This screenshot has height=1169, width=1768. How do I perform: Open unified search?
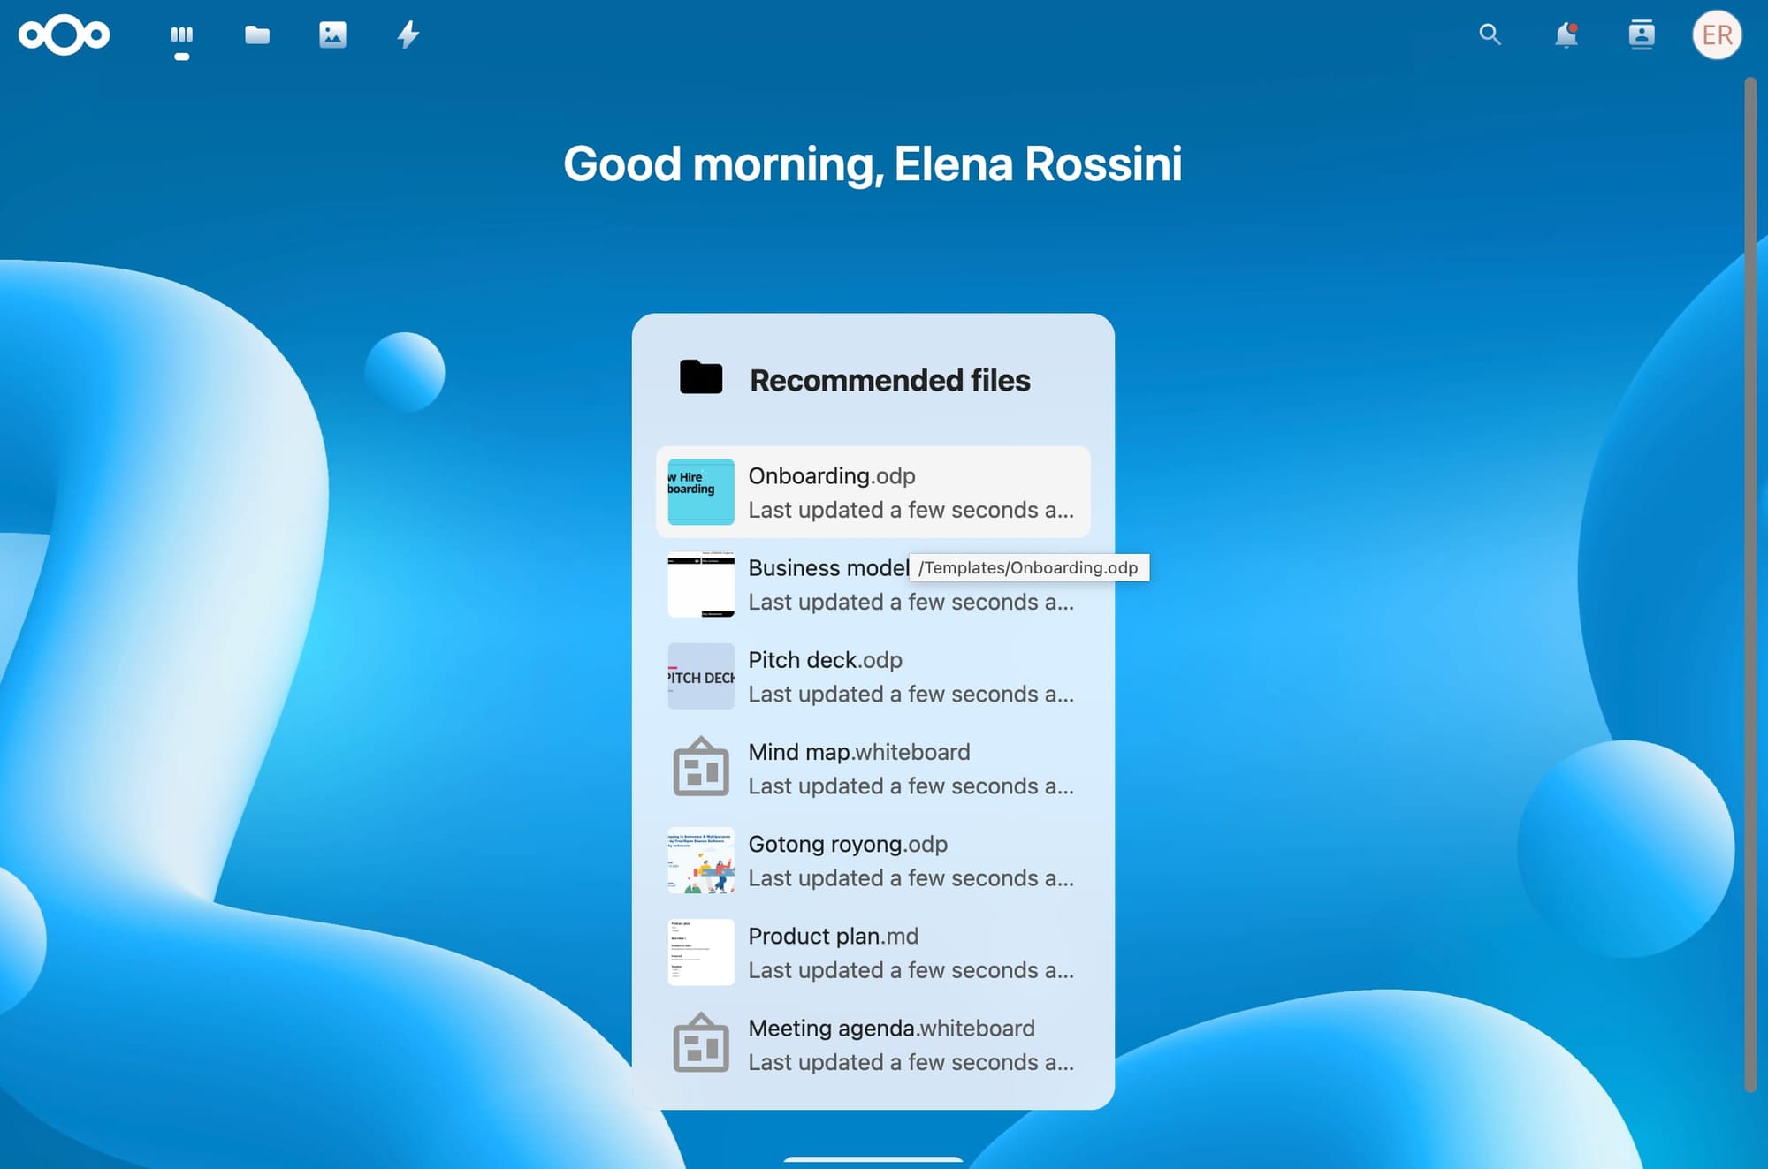[x=1490, y=35]
